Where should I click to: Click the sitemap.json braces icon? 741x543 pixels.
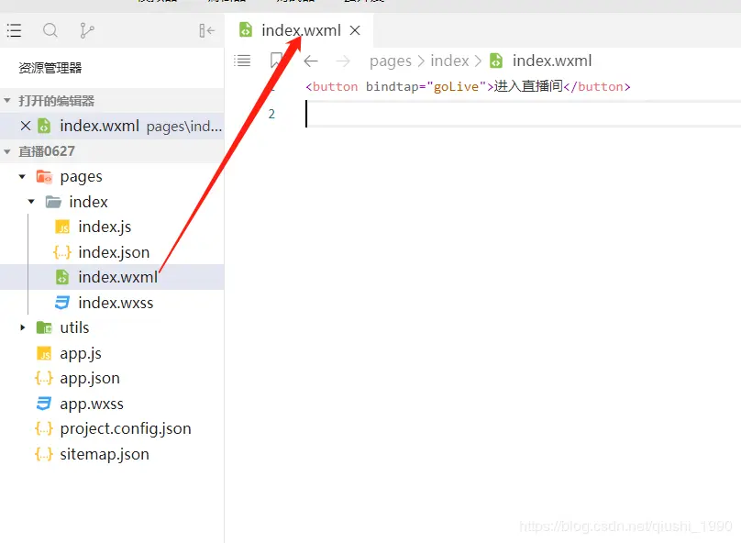44,454
